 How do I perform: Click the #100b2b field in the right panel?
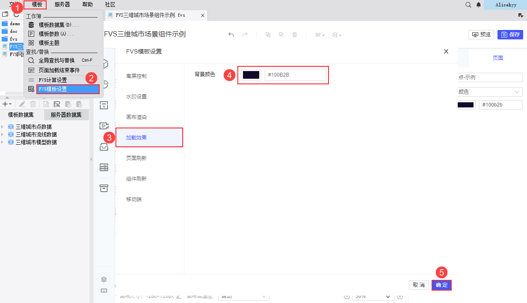[500, 105]
